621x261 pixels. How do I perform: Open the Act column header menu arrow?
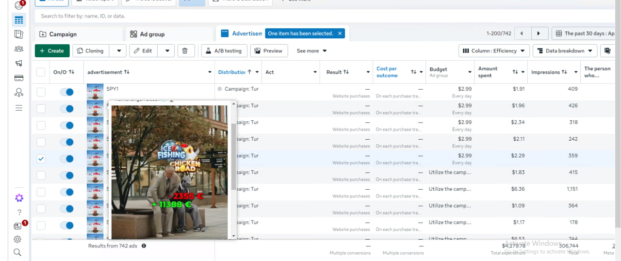click(315, 72)
